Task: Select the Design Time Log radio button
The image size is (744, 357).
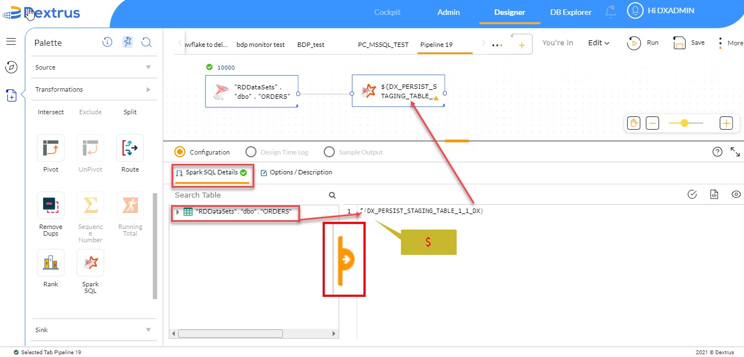Action: coord(251,152)
